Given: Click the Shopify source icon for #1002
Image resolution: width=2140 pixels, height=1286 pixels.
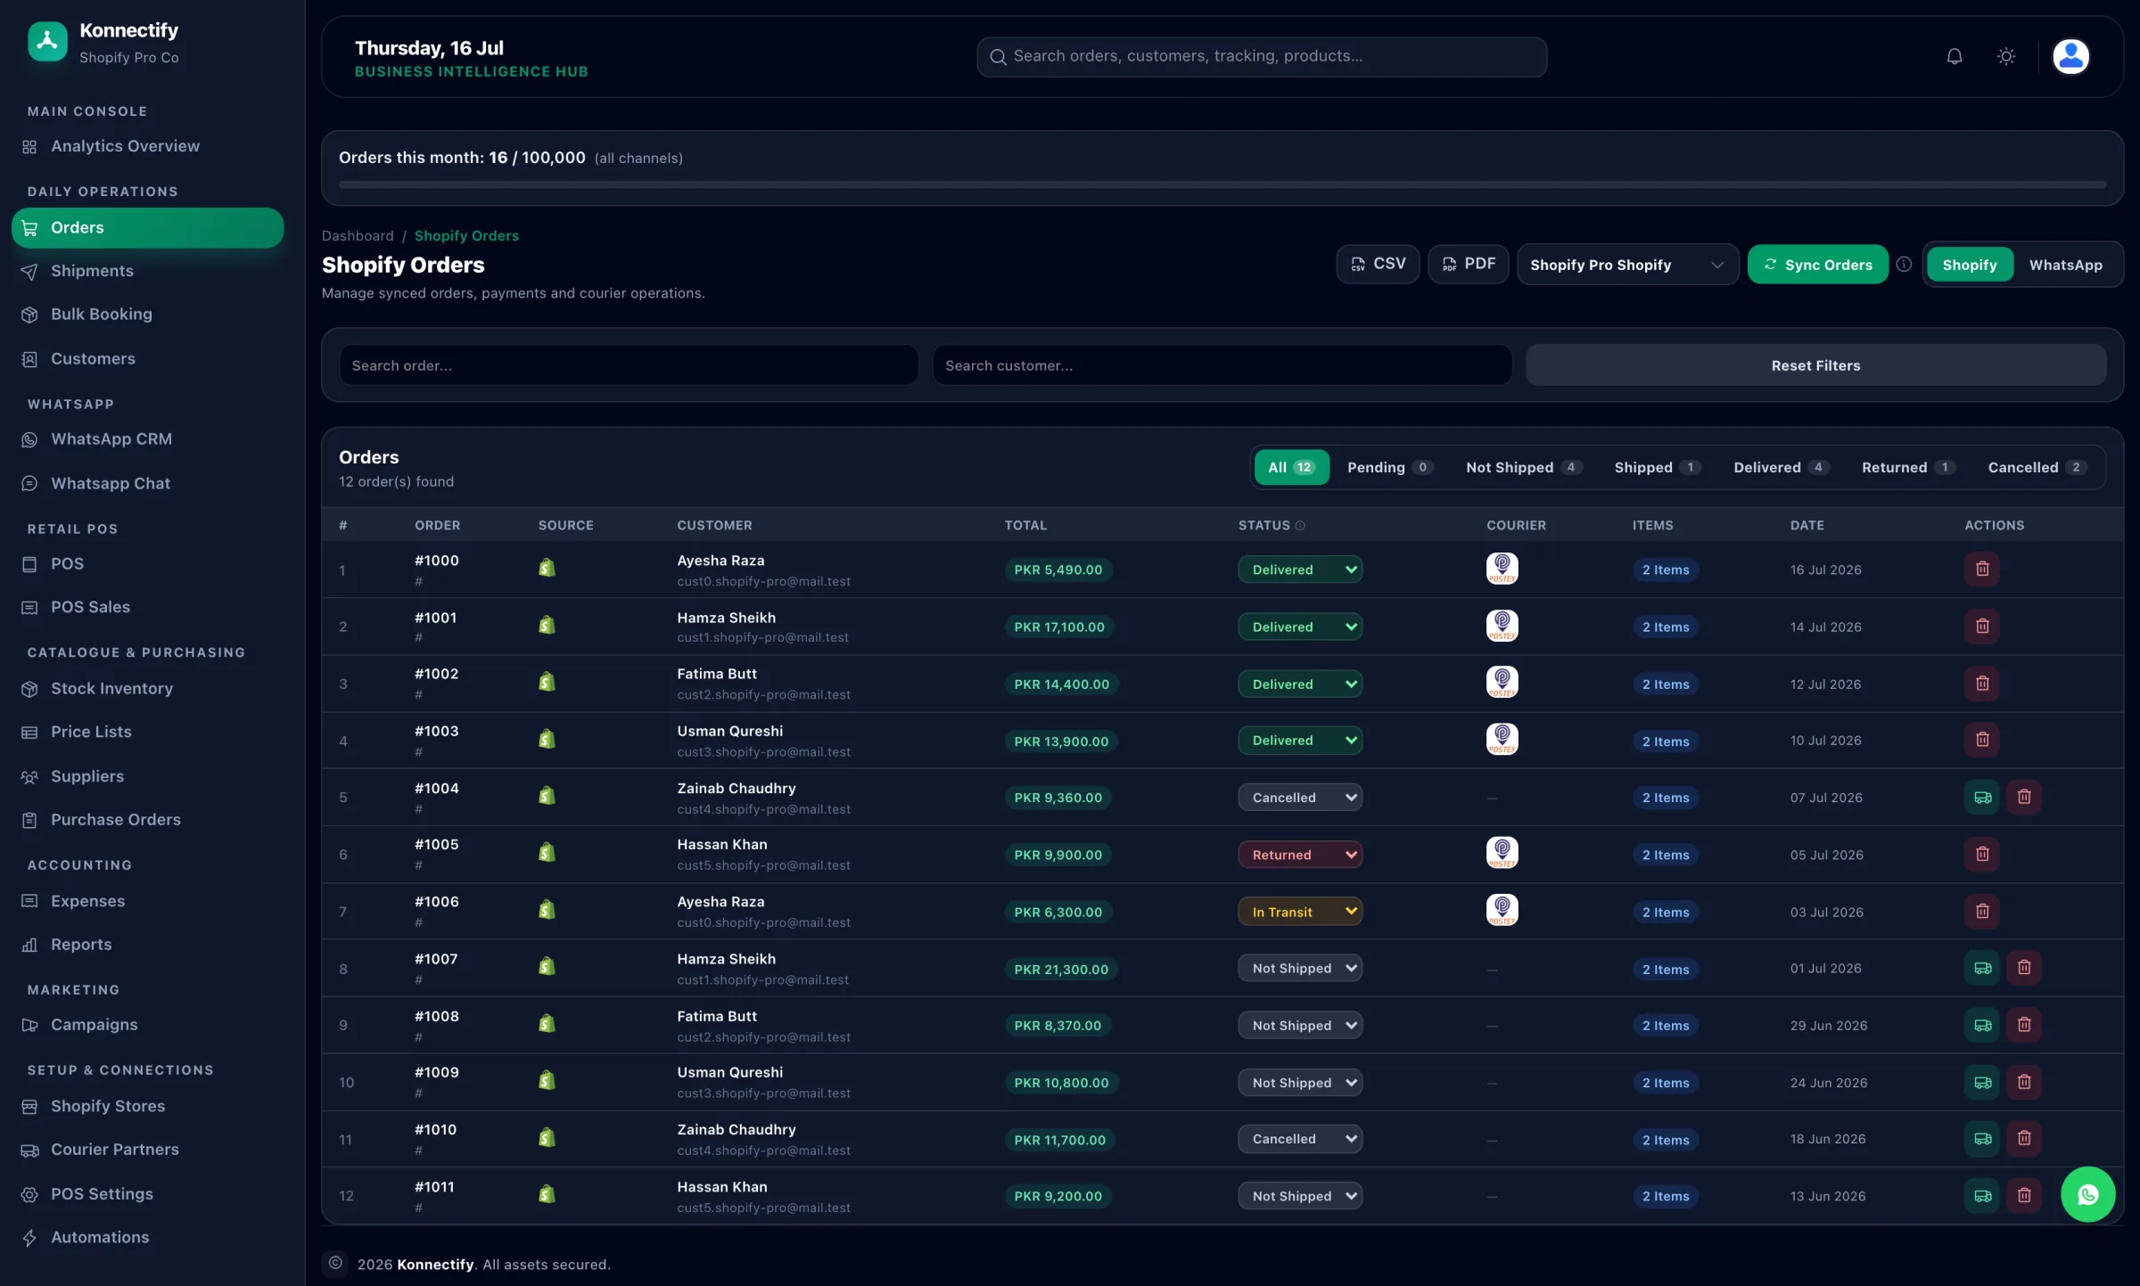Looking at the screenshot, I should (547, 683).
